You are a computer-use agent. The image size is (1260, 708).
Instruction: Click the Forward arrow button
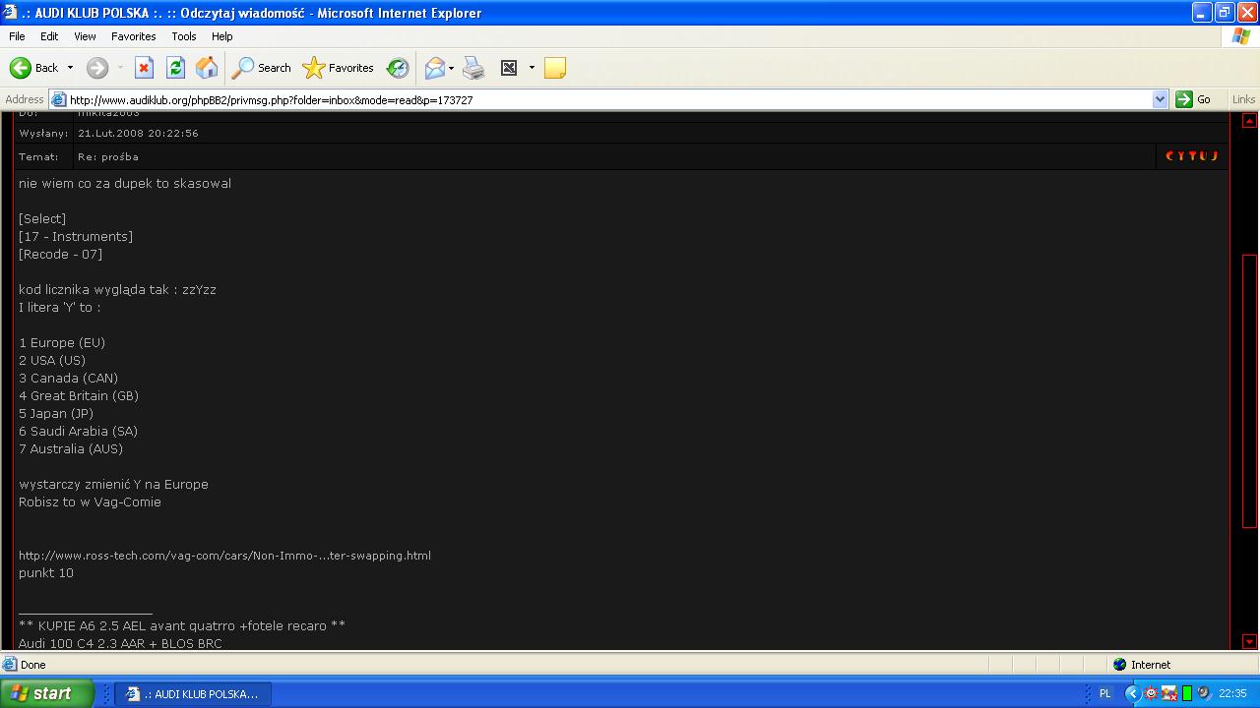[96, 68]
